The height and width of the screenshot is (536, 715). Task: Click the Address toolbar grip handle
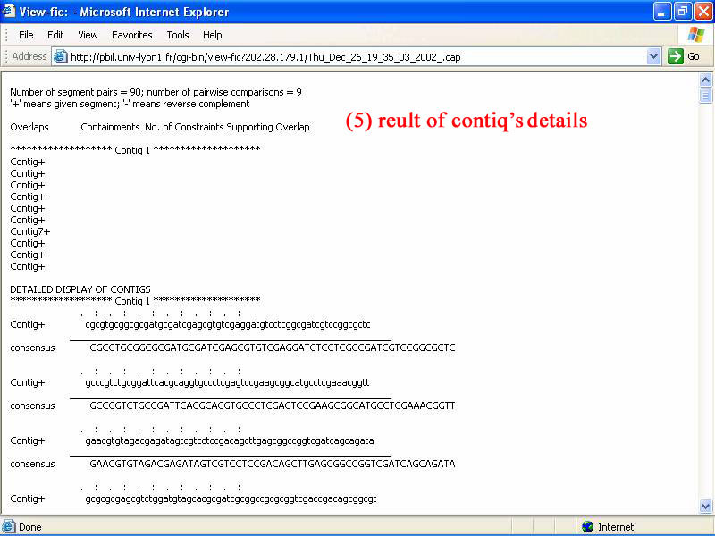pos(4,56)
